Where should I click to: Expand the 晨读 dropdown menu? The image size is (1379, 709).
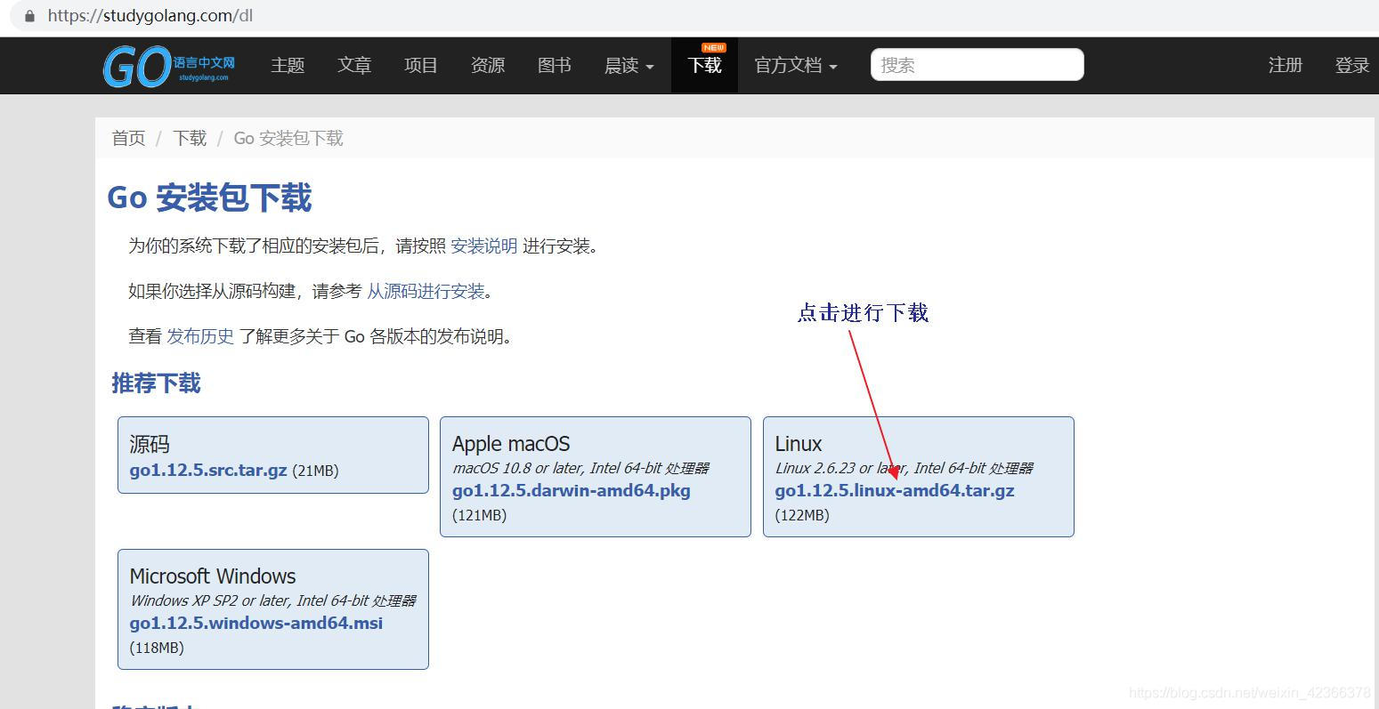629,65
